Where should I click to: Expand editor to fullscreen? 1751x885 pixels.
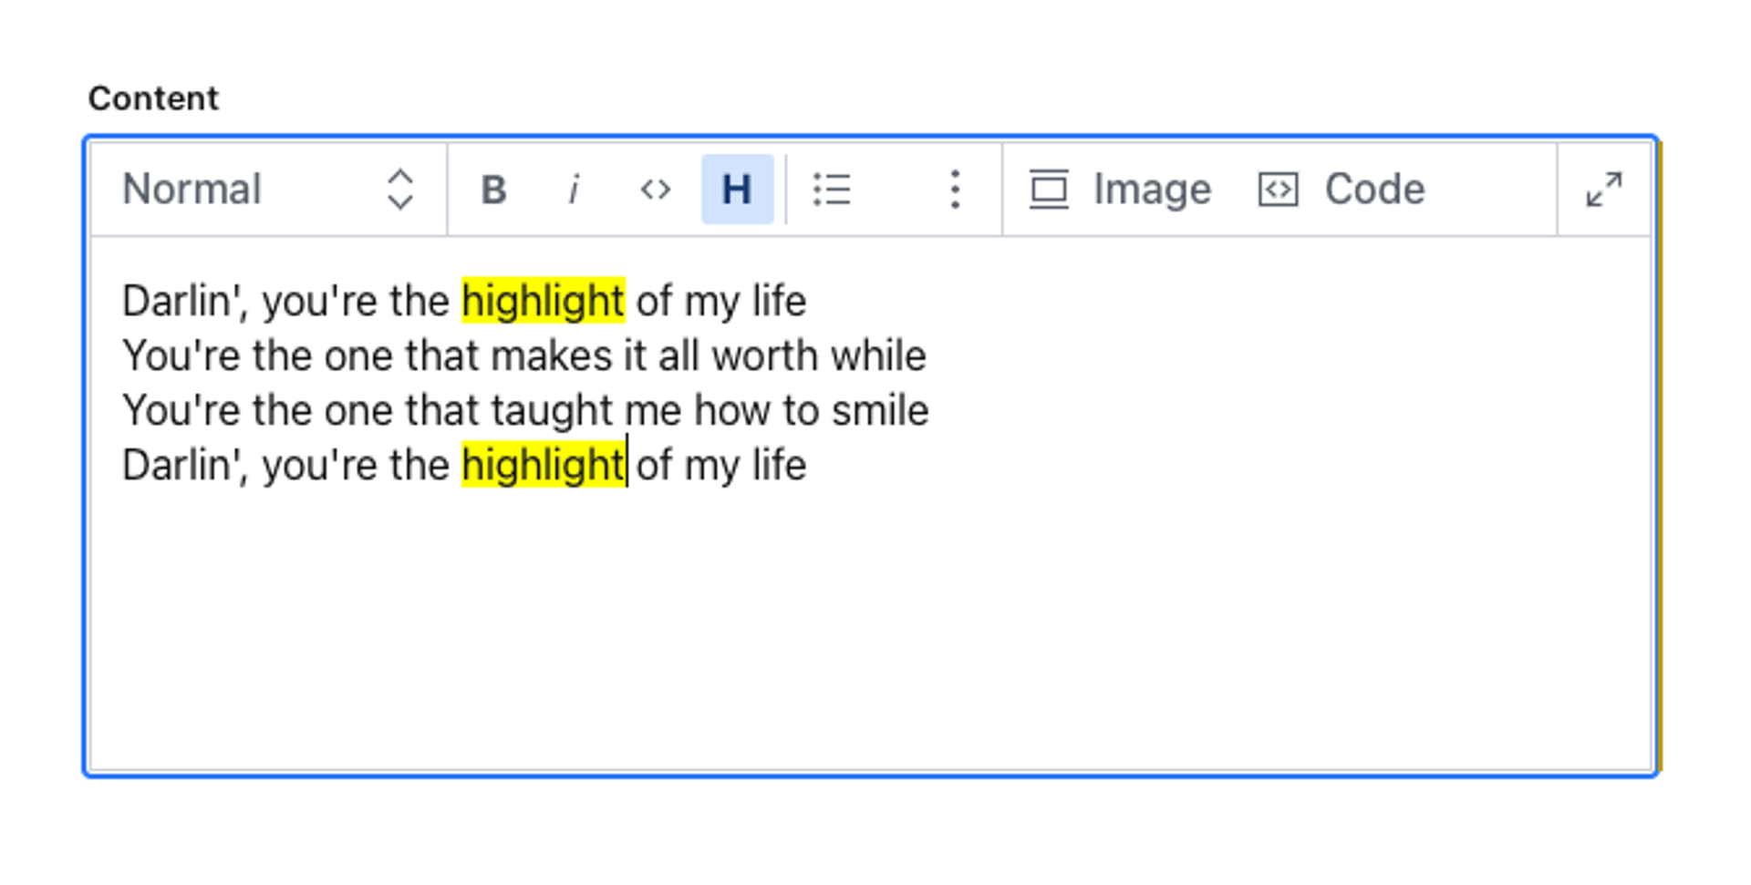(x=1604, y=190)
